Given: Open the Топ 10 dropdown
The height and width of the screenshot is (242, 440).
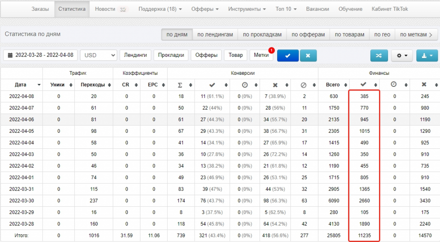Looking at the screenshot, I should pyautogui.click(x=286, y=9).
